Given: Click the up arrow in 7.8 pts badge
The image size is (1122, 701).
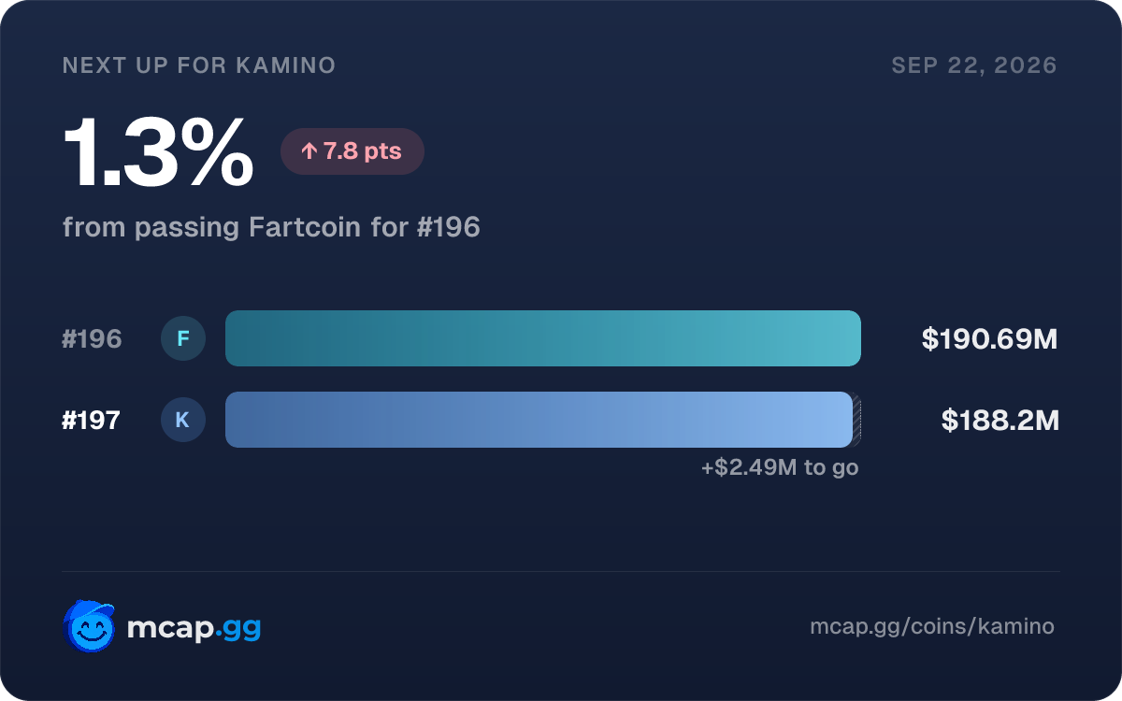Looking at the screenshot, I should click(x=309, y=151).
